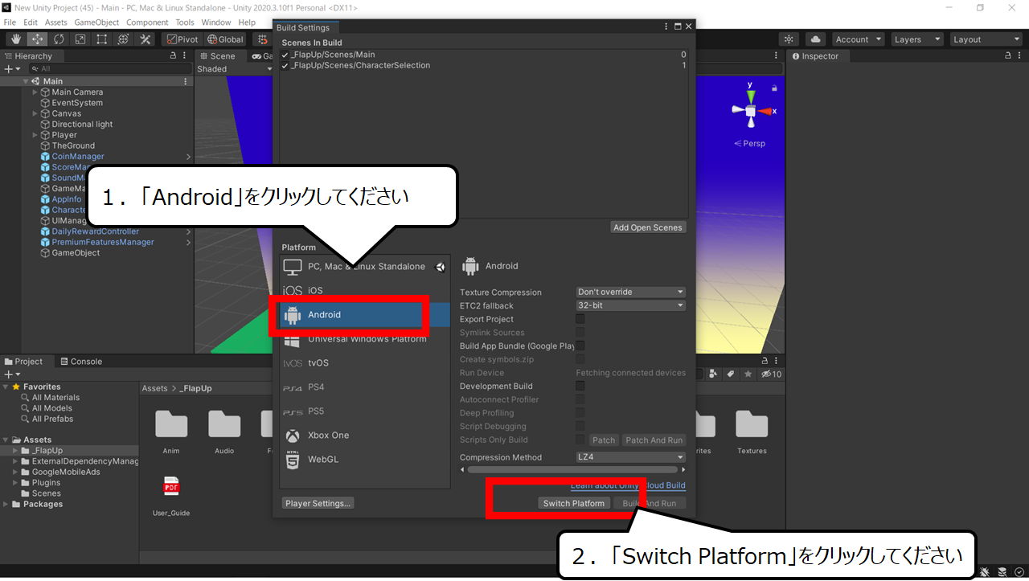Select the DailyRewardController object in Hierarchy
Image resolution: width=1029 pixels, height=581 pixels.
95,231
